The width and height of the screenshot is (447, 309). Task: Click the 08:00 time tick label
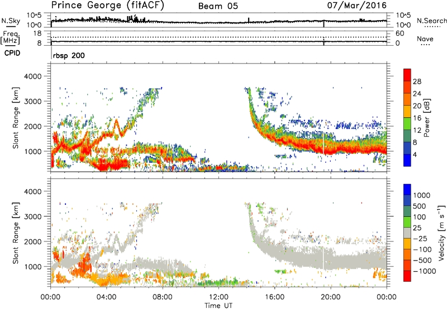[x=163, y=297]
